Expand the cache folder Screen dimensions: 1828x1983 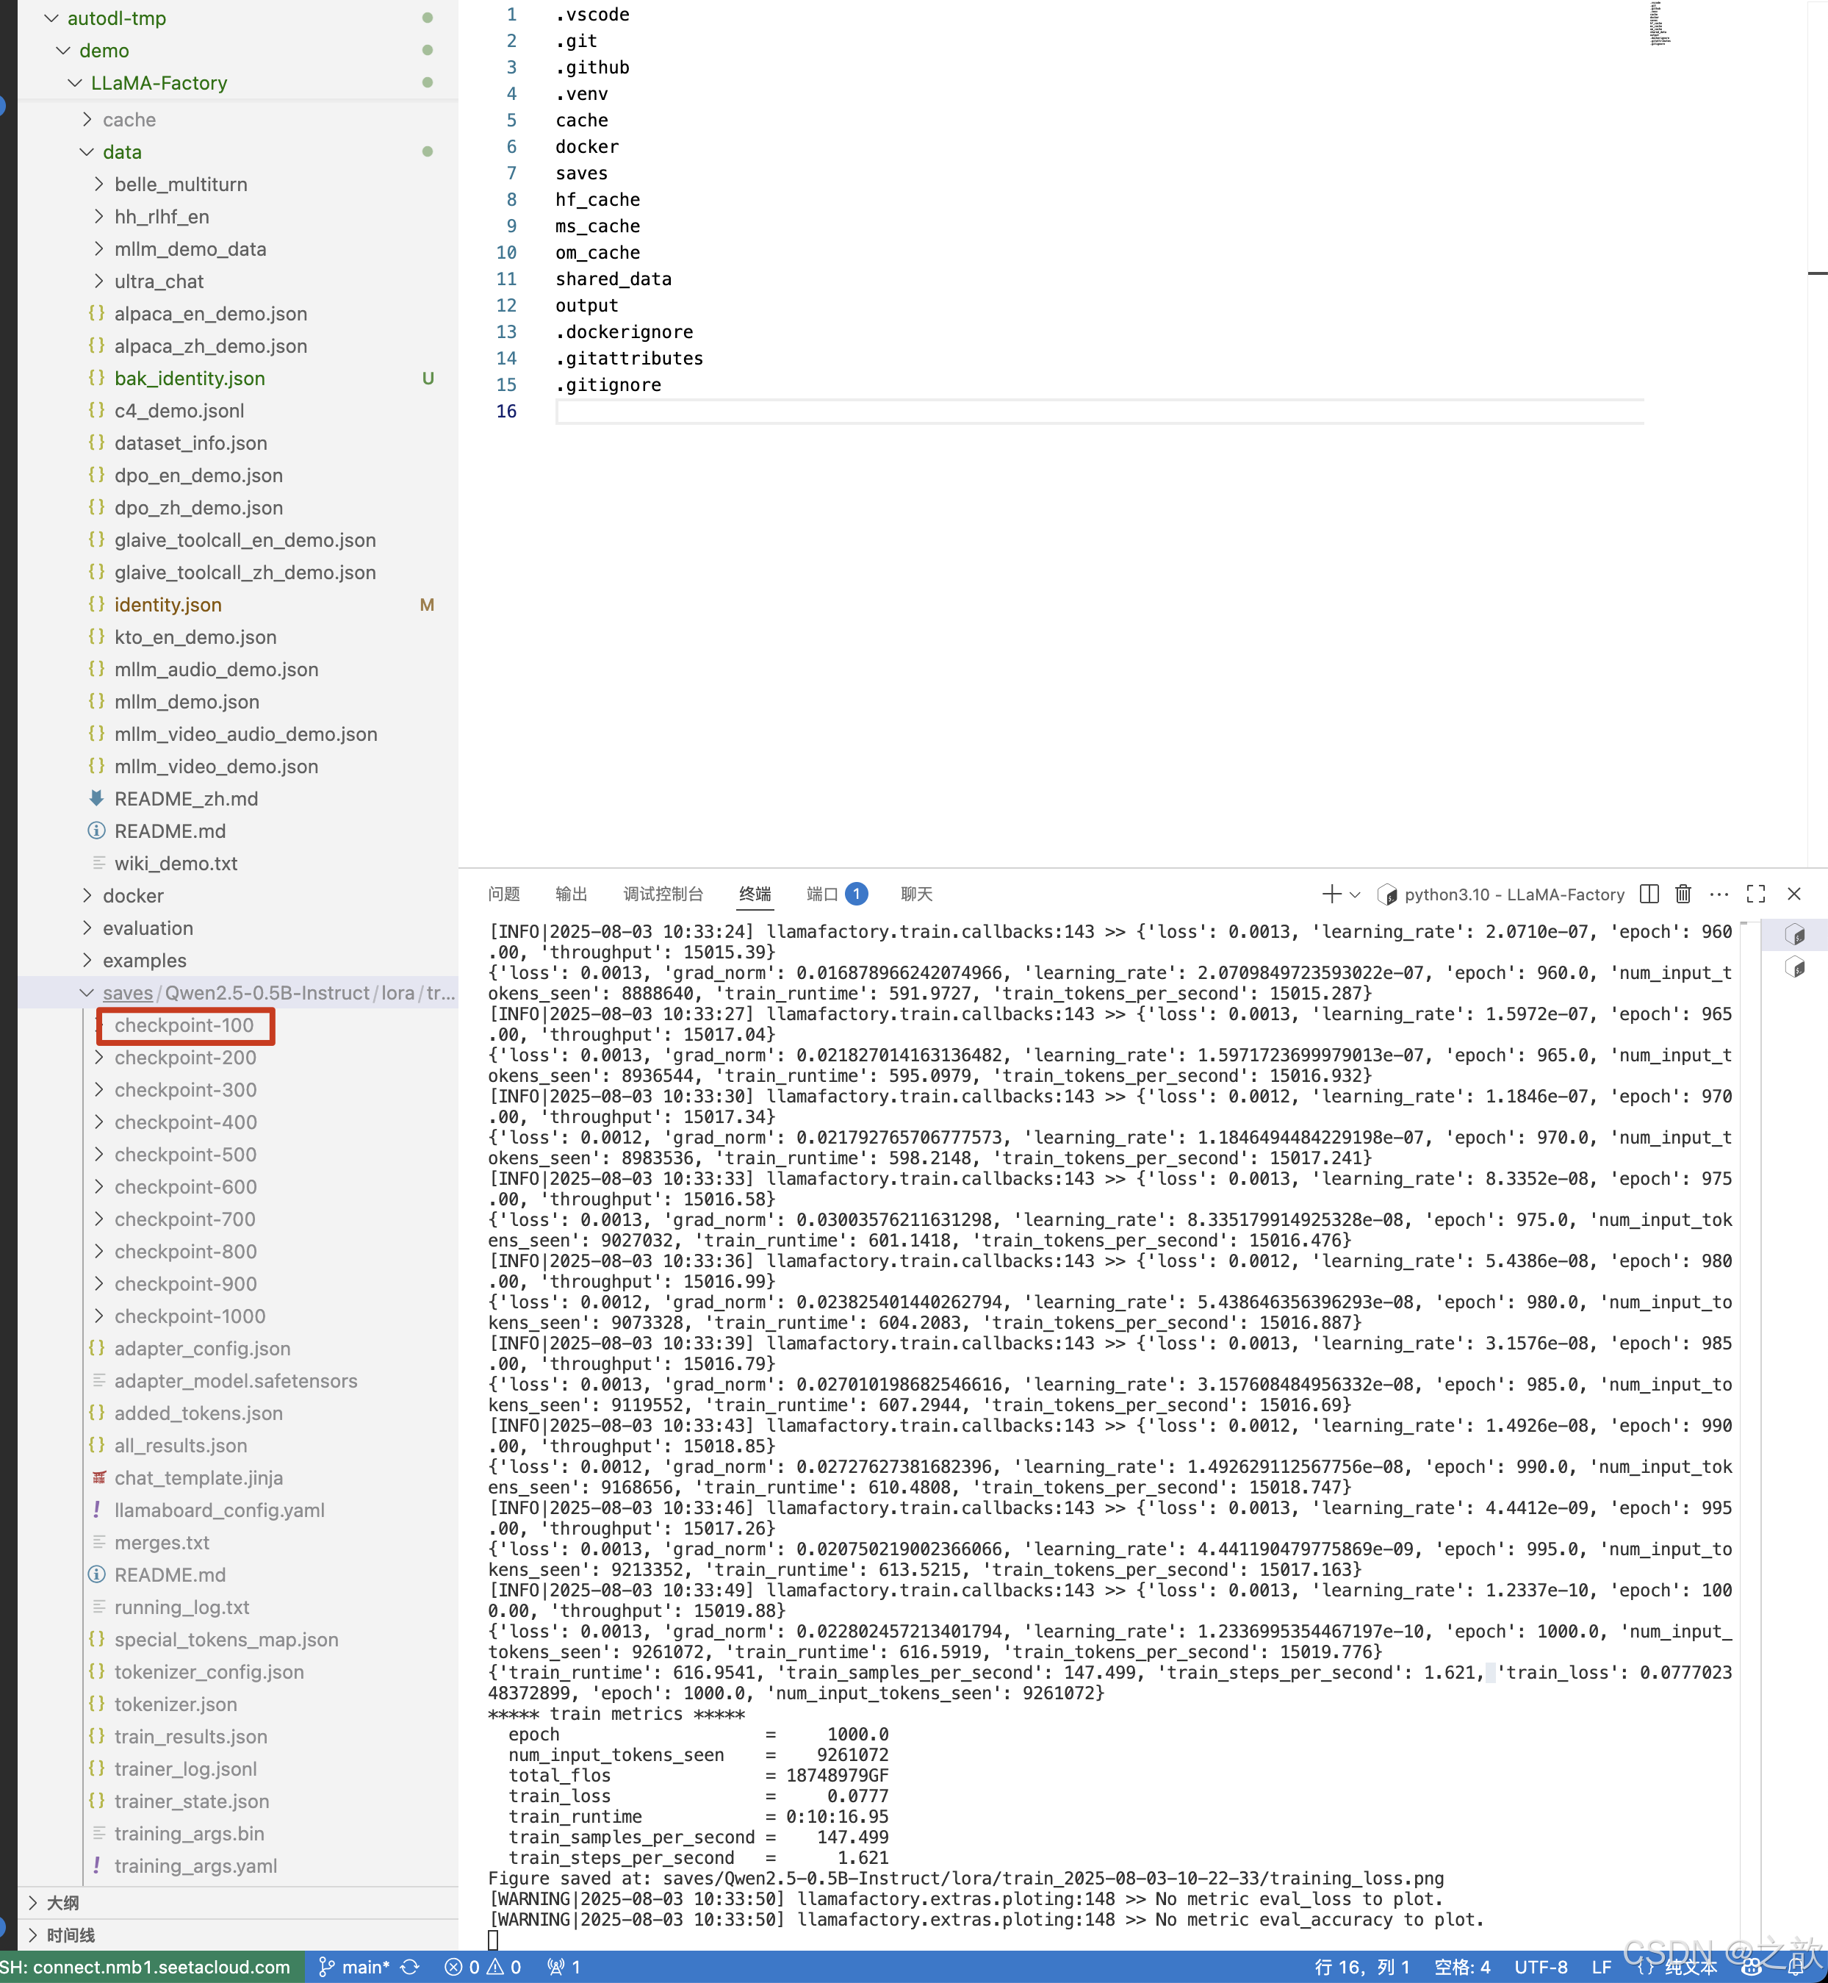[87, 120]
